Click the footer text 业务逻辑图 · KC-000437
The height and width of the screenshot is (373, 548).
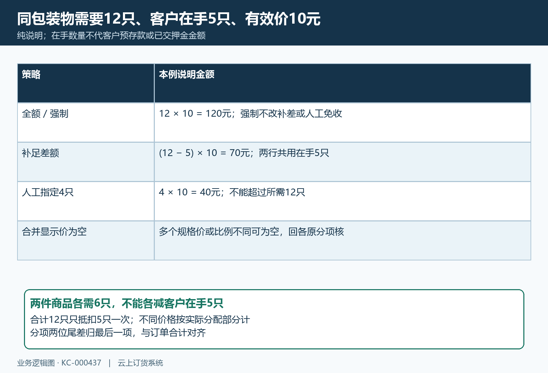pos(59,363)
